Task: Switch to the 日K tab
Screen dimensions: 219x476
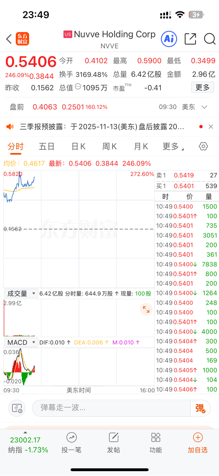Action: (78, 147)
